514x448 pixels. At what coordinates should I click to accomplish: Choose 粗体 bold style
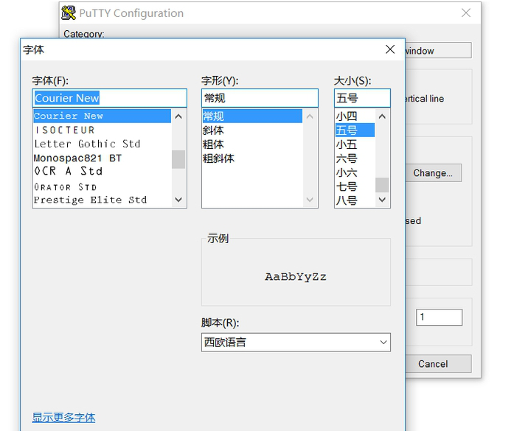[x=252, y=144]
